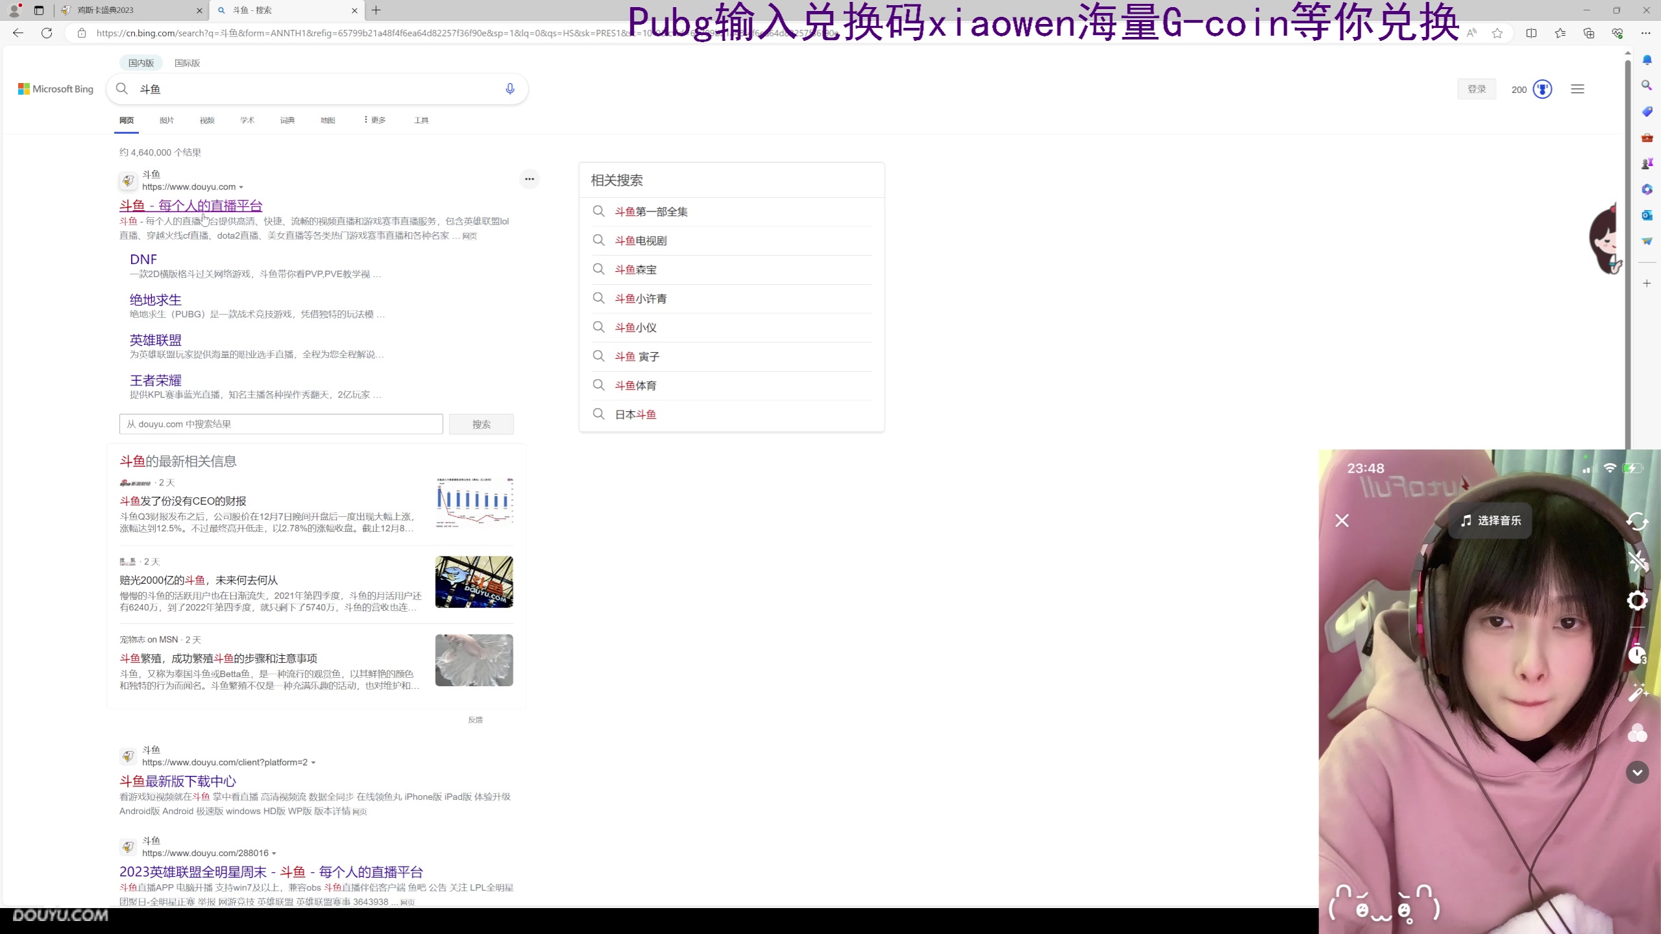The width and height of the screenshot is (1661, 934).
Task: Add page to favorites star icon
Action: (x=1497, y=33)
